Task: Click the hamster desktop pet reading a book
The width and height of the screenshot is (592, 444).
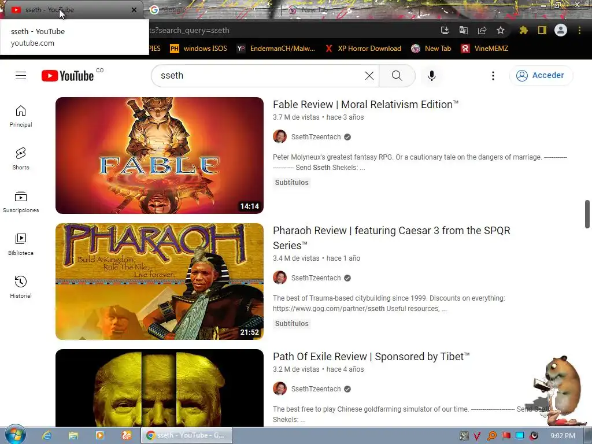Action: [x=559, y=391]
